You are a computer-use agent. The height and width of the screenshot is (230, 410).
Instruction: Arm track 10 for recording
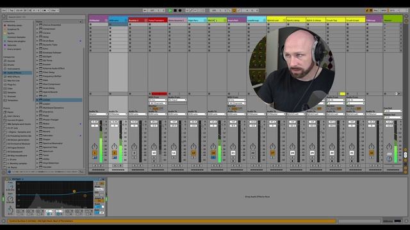(154, 161)
